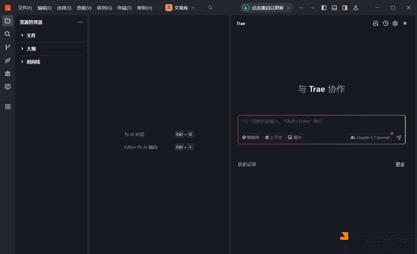Click the Trae panel title label
The height and width of the screenshot is (254, 417).
(x=241, y=24)
